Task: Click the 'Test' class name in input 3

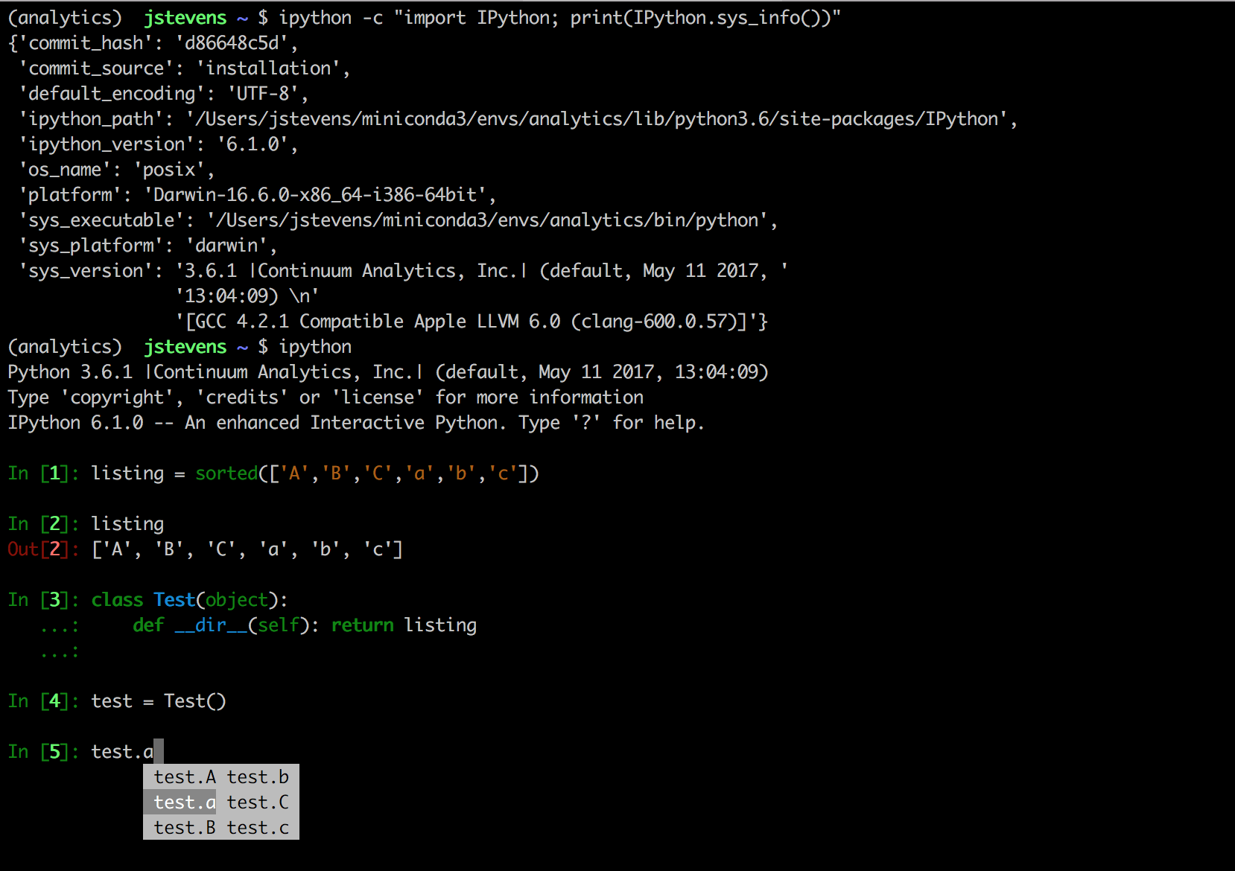Action: click(x=174, y=600)
